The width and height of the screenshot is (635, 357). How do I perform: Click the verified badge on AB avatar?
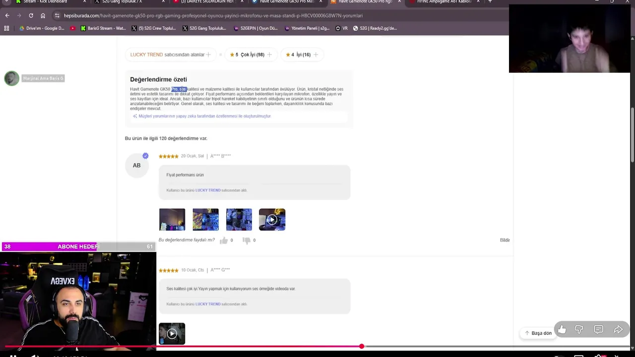[x=145, y=156]
